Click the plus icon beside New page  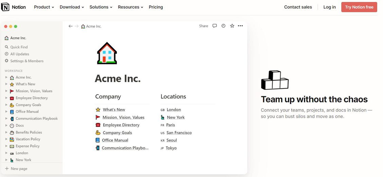tap(7, 169)
